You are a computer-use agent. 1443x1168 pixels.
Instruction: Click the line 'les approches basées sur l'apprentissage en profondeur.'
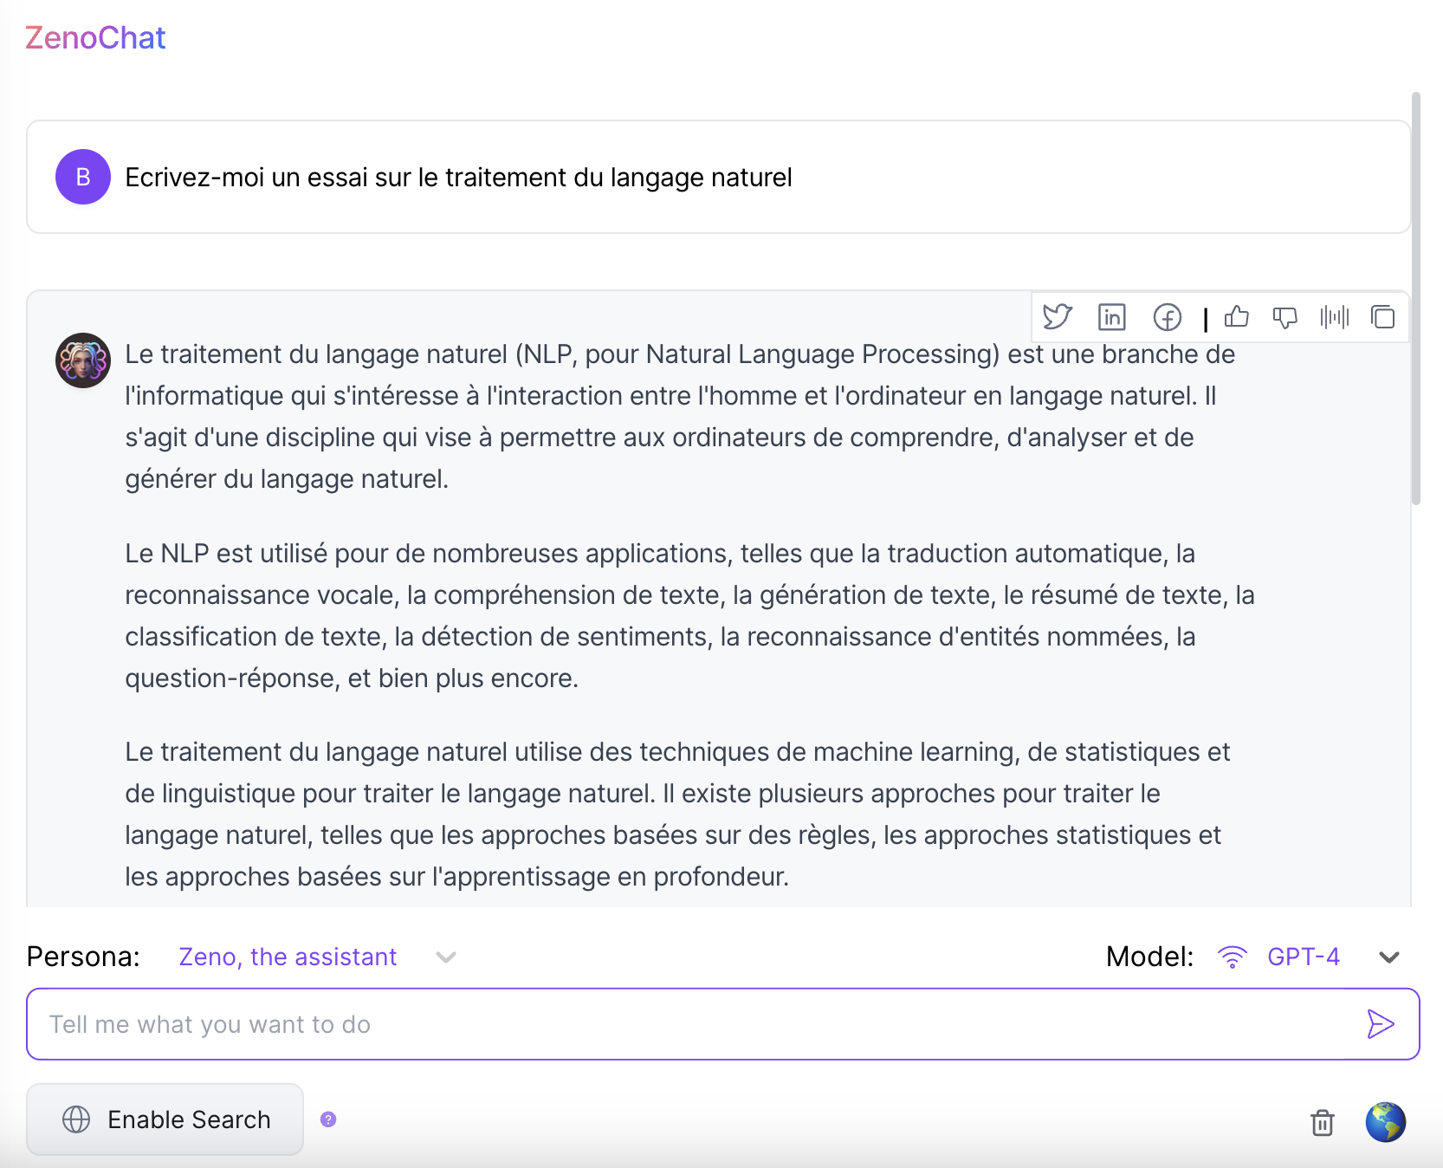[x=456, y=876]
